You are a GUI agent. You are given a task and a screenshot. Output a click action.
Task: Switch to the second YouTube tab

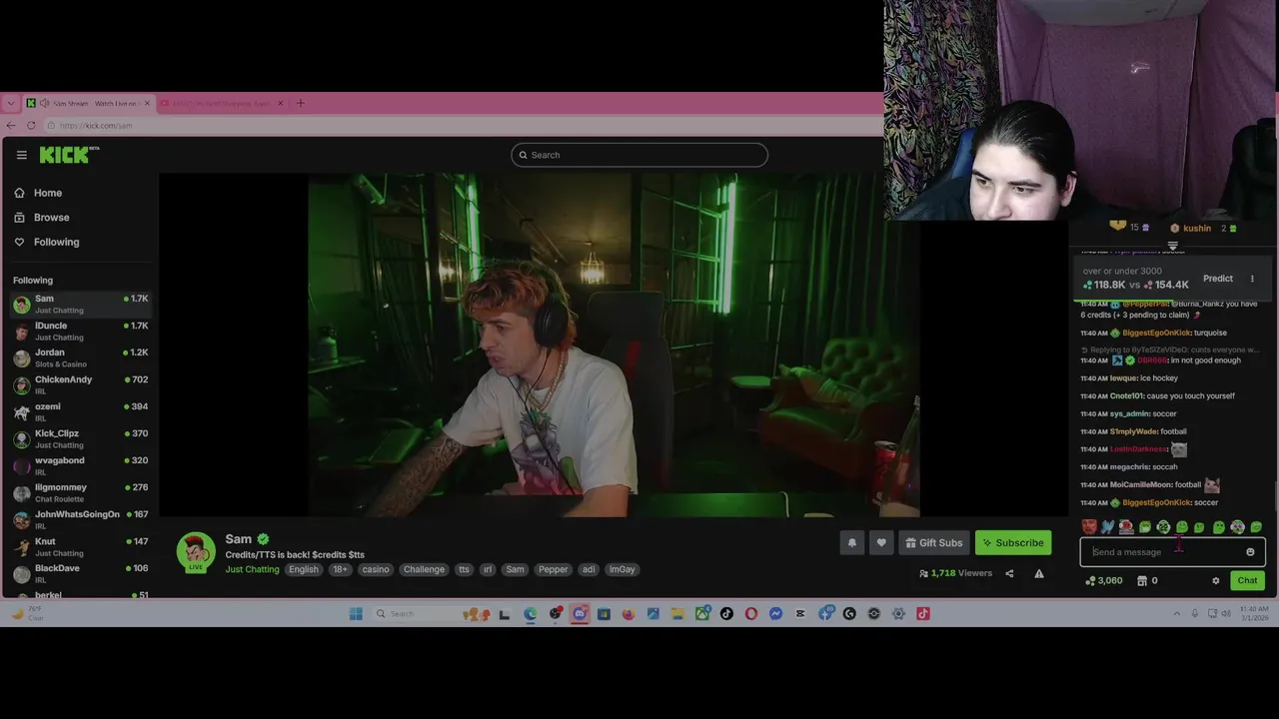pos(222,103)
